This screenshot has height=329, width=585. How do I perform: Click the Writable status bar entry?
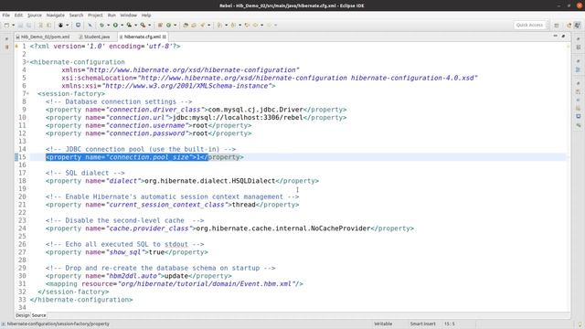pos(383,324)
